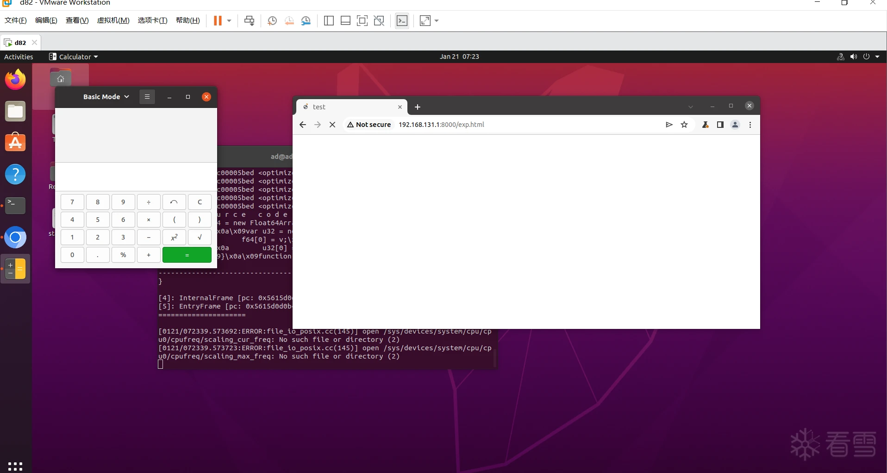Image resolution: width=887 pixels, height=473 pixels.
Task: Expand the Basic Mode dropdown in Calculator
Action: click(x=106, y=97)
